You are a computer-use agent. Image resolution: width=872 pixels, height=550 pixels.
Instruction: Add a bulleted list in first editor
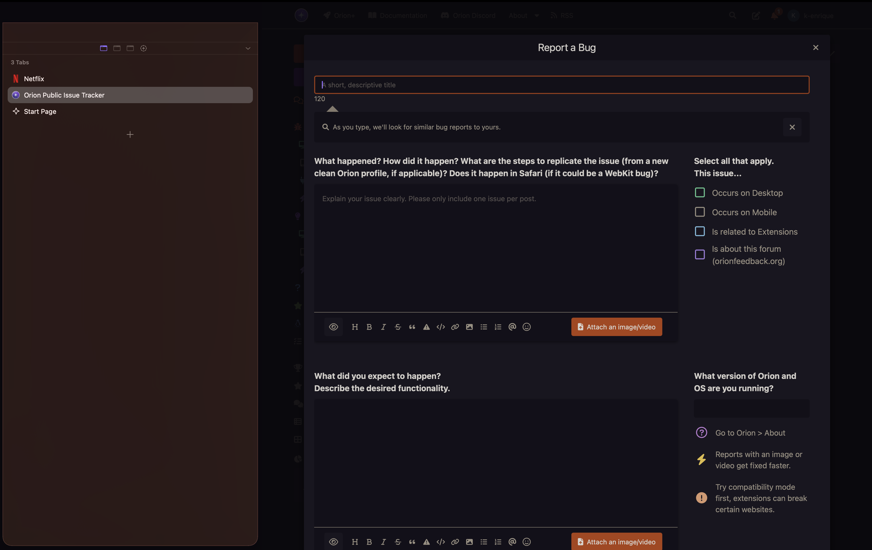[484, 327]
